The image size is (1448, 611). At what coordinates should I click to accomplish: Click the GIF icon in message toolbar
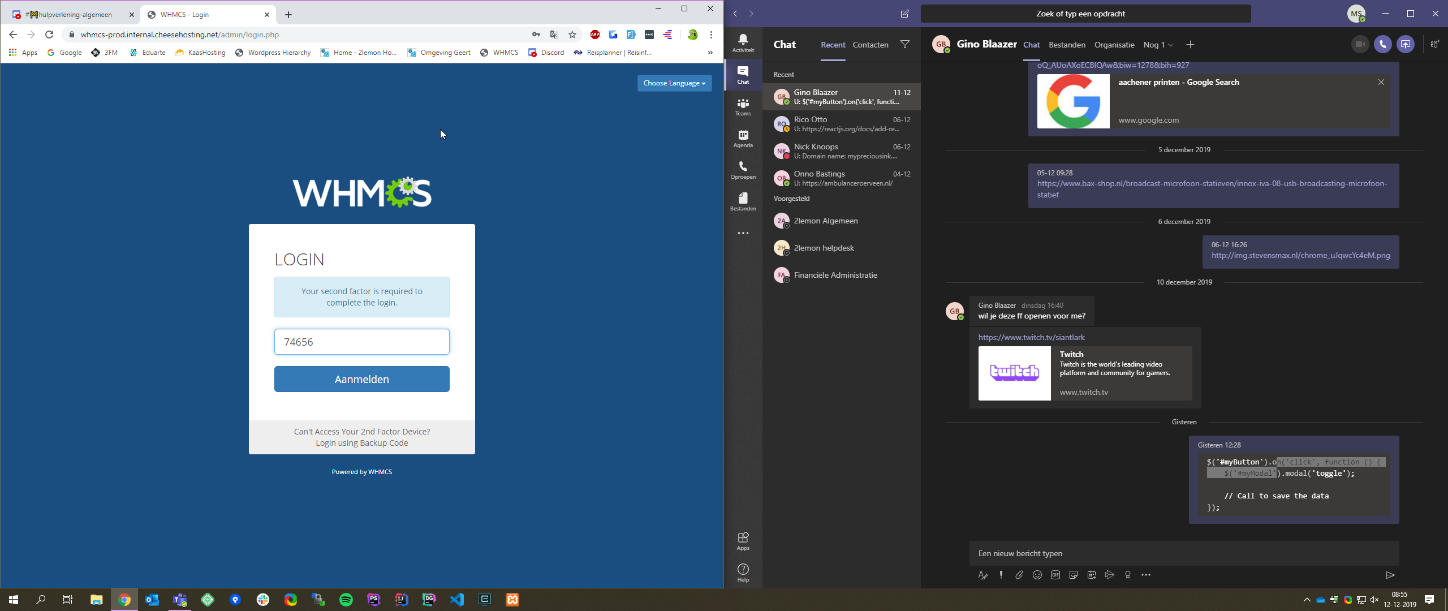[x=1055, y=575]
